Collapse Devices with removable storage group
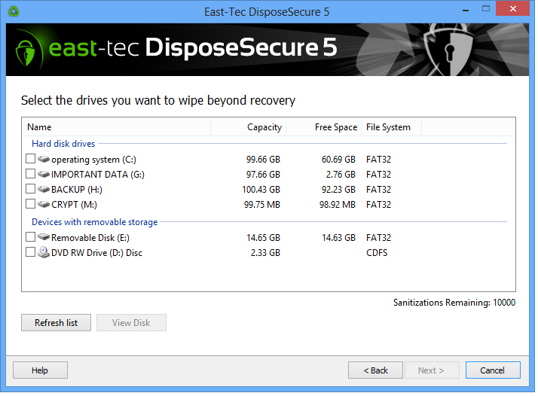538x396 pixels. 95,222
